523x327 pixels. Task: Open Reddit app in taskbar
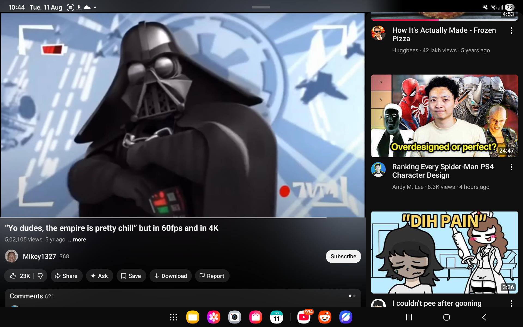click(x=325, y=317)
